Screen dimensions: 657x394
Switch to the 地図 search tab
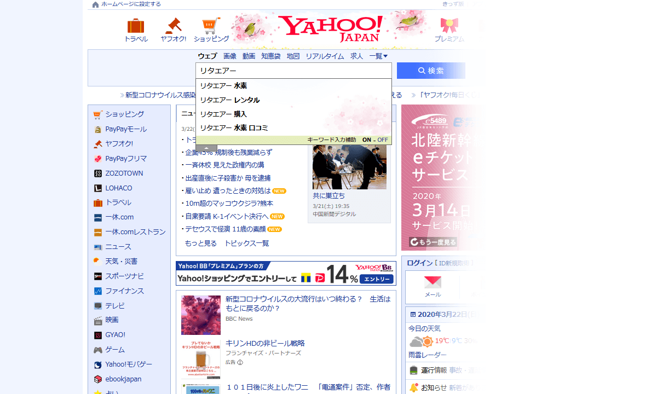coord(293,56)
